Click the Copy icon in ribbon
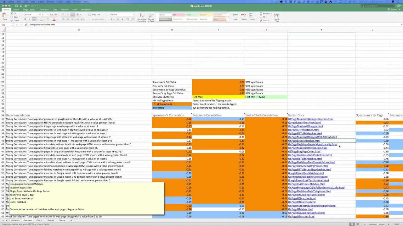 [x=12, y=17]
